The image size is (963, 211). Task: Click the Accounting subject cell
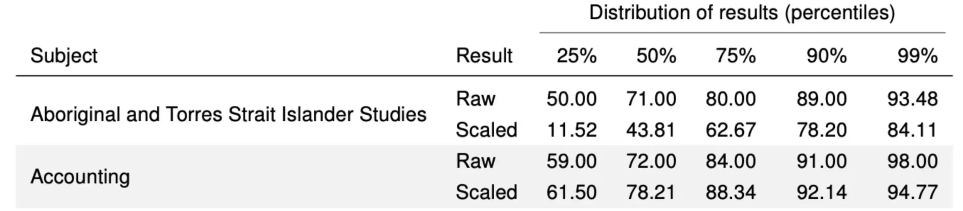coord(80,177)
